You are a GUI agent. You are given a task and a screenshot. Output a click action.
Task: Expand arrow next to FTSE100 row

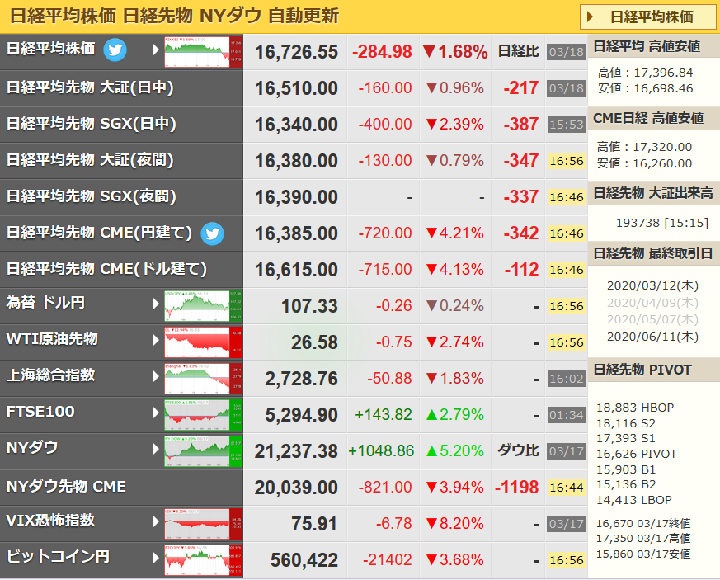point(156,413)
